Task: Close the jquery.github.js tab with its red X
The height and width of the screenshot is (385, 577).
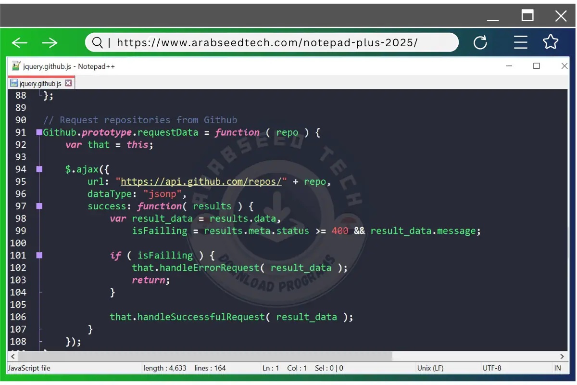Action: pyautogui.click(x=68, y=83)
